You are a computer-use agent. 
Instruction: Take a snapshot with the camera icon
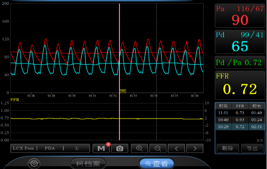coord(120,148)
